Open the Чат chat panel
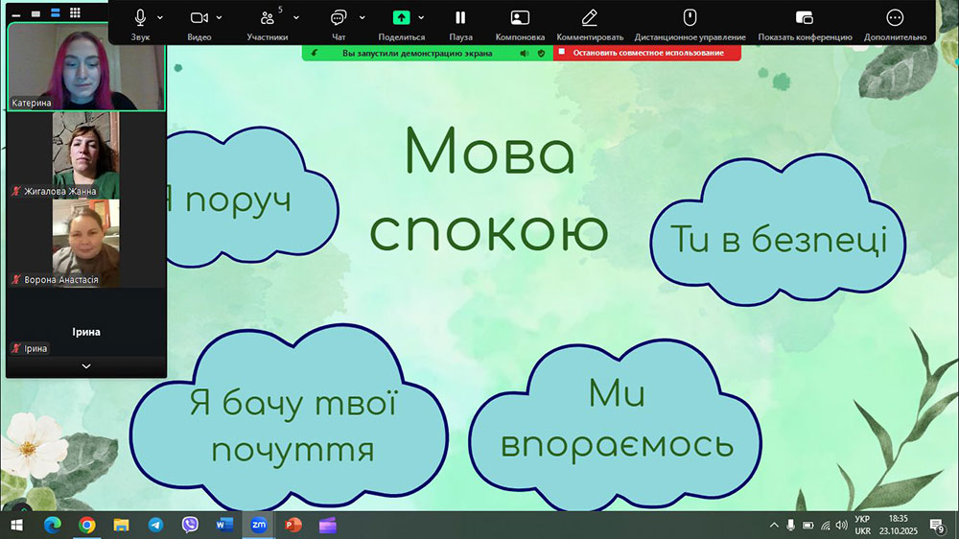This screenshot has height=539, width=959. point(338,18)
